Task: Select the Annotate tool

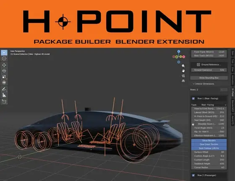Action: click(4, 89)
